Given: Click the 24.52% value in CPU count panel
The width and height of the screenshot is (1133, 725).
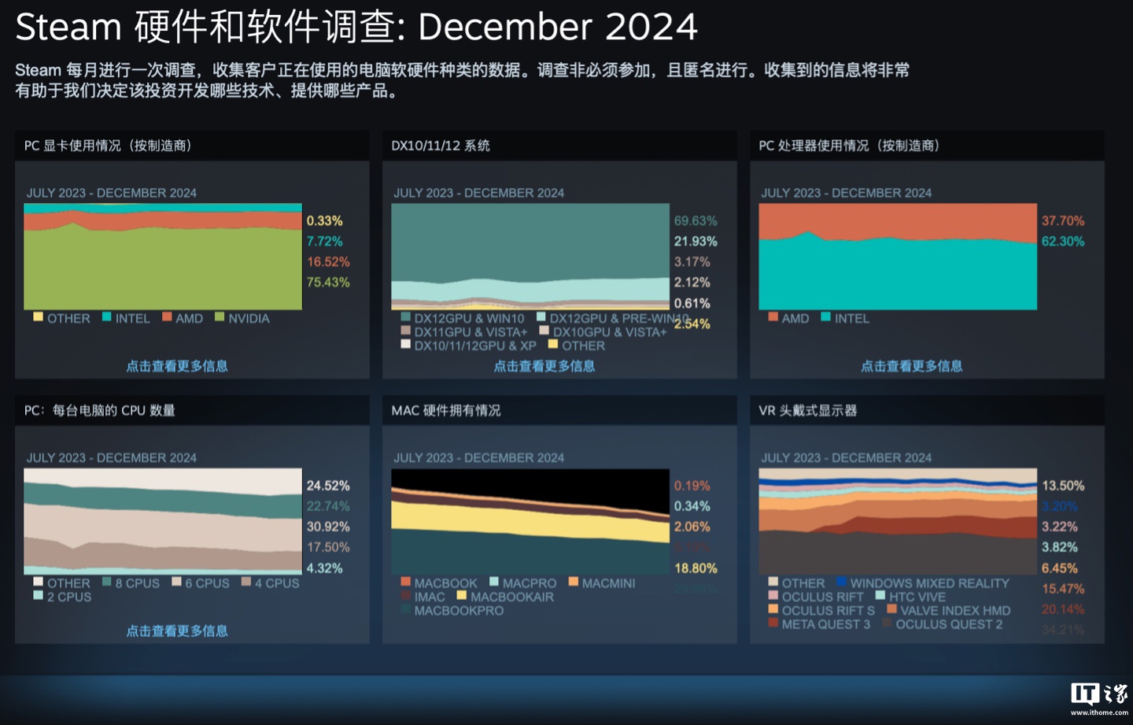Looking at the screenshot, I should tap(328, 486).
